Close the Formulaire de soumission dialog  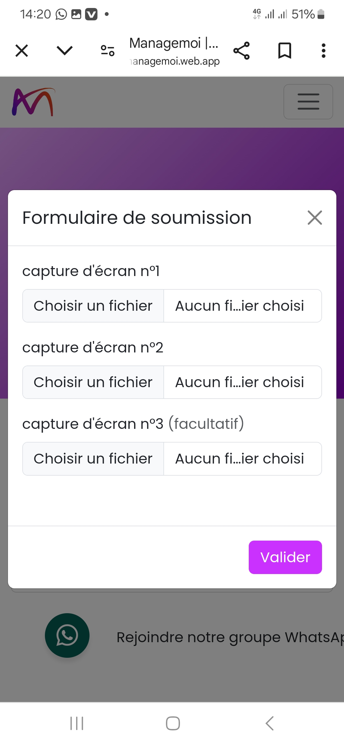pos(315,218)
